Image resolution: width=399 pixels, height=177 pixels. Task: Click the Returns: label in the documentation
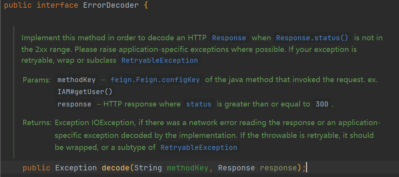[37, 123]
